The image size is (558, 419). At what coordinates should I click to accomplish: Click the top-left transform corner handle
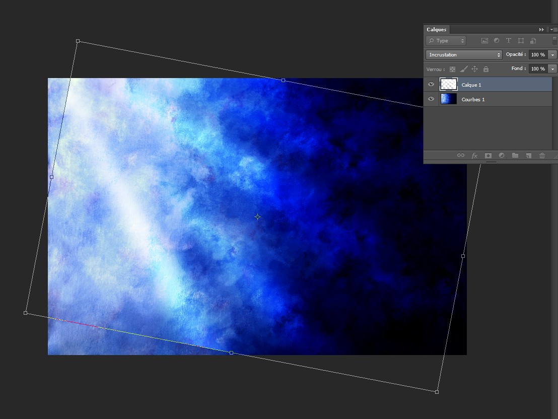coord(78,41)
